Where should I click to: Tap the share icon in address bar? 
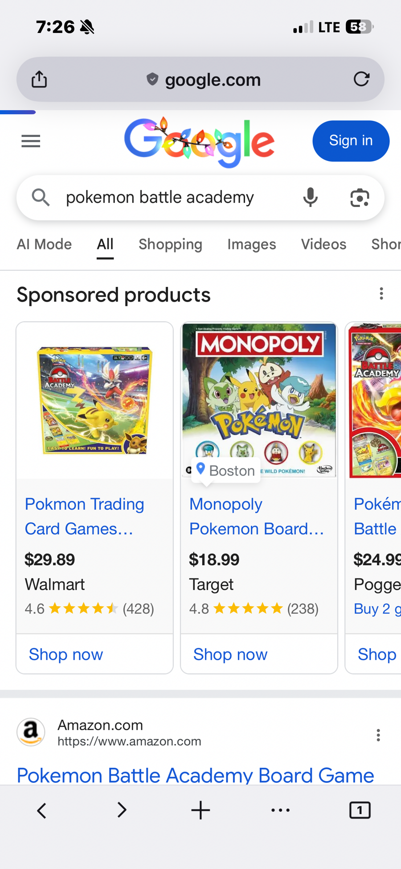(39, 79)
